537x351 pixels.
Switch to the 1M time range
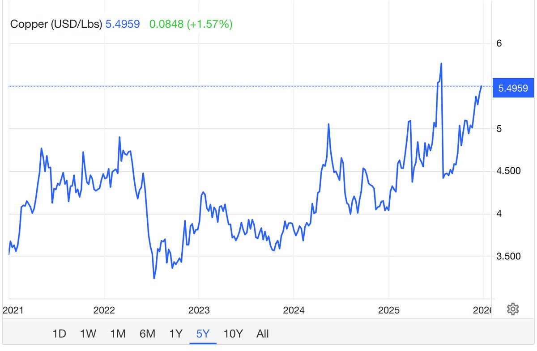118,334
